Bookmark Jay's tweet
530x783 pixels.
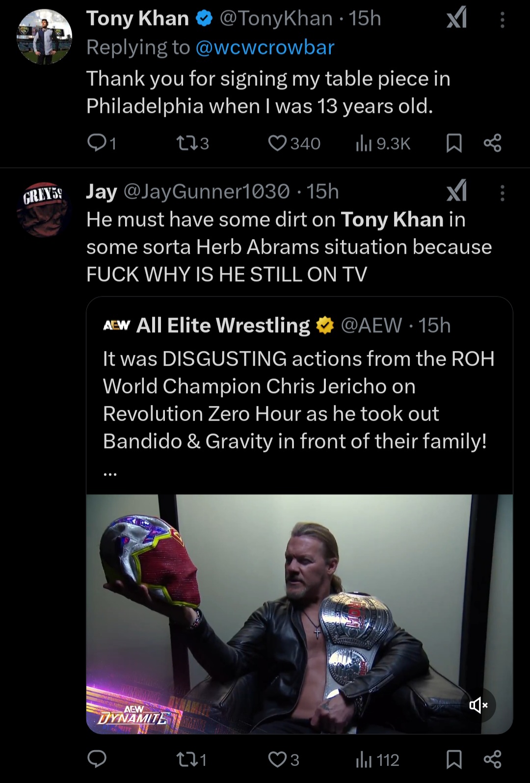click(x=454, y=759)
